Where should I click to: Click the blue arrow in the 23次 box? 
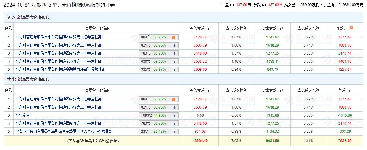tap(174, 132)
